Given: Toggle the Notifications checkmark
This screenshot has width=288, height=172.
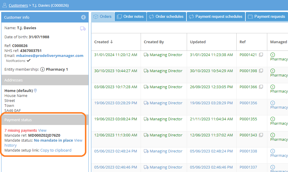Looking at the screenshot, I should click(x=28, y=61).
